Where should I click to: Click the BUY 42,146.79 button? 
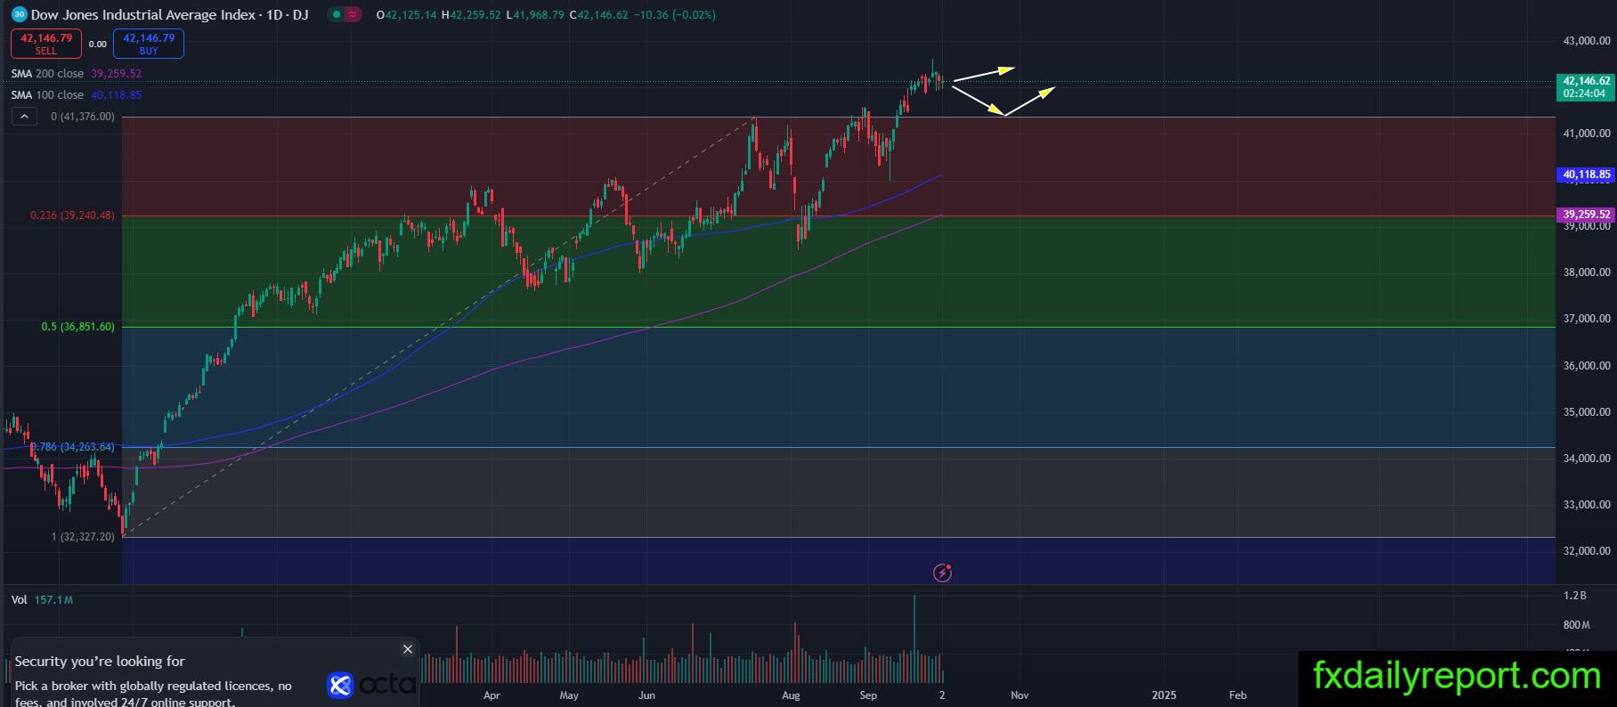click(x=149, y=44)
